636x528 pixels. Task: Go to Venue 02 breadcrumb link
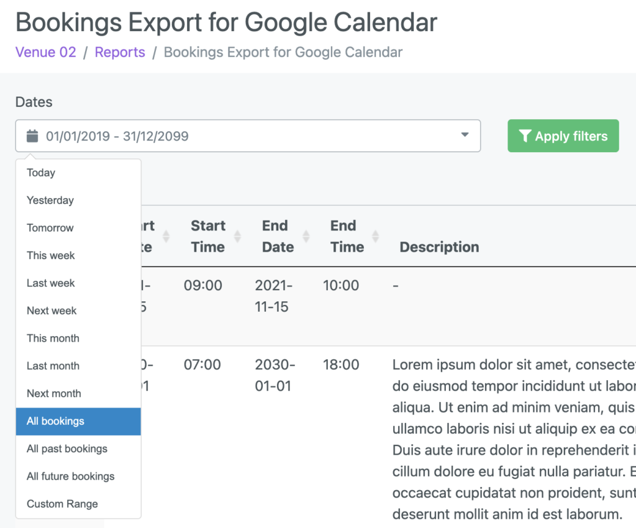click(x=46, y=52)
